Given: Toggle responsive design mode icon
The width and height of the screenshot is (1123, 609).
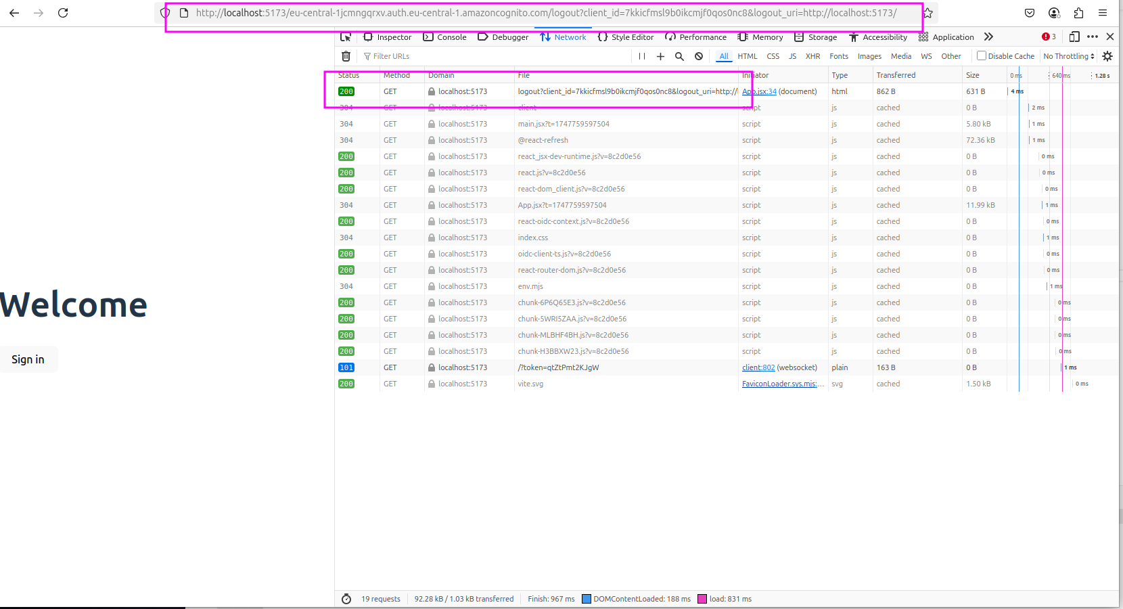Looking at the screenshot, I should pyautogui.click(x=1074, y=37).
